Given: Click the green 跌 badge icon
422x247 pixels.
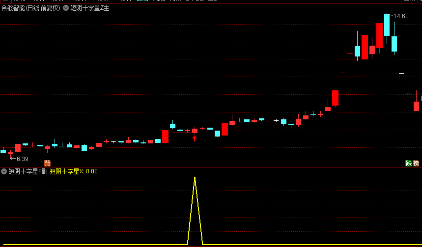Looking at the screenshot, I should [x=408, y=163].
